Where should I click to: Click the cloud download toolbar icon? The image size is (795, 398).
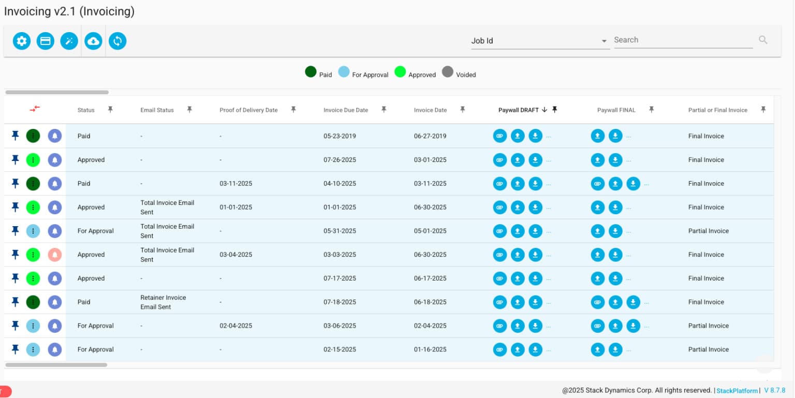click(x=93, y=40)
